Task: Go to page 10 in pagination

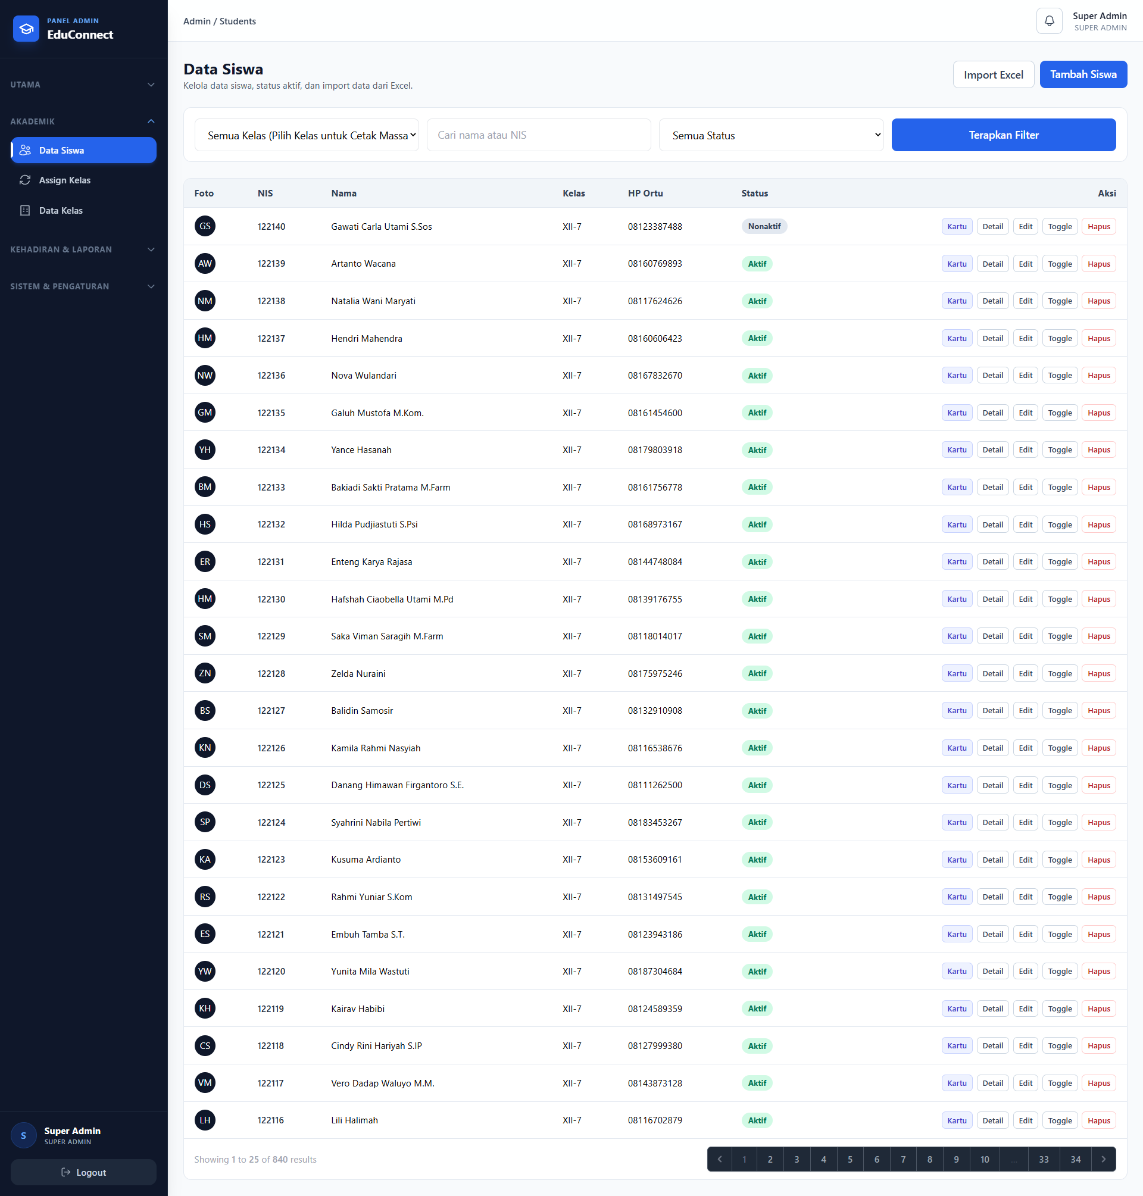Action: [x=984, y=1159]
